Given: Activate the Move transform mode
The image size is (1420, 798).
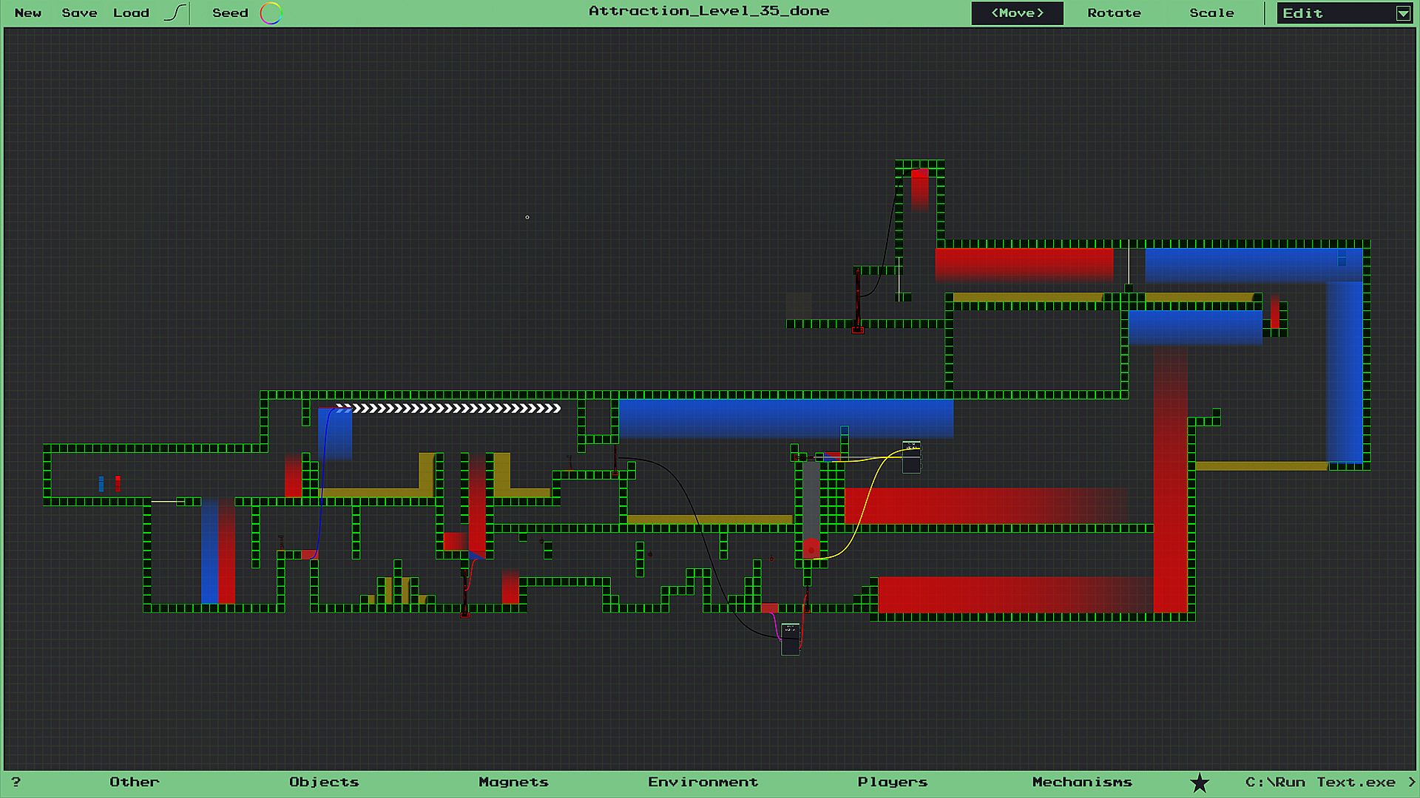Looking at the screenshot, I should [1017, 13].
